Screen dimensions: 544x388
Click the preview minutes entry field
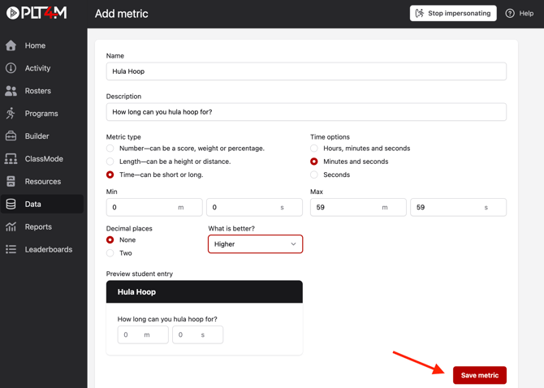pos(143,334)
